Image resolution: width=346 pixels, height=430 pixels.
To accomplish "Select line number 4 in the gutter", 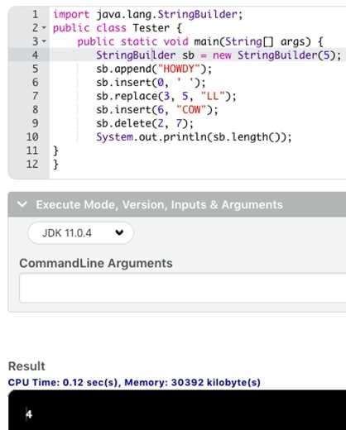I will pos(35,55).
